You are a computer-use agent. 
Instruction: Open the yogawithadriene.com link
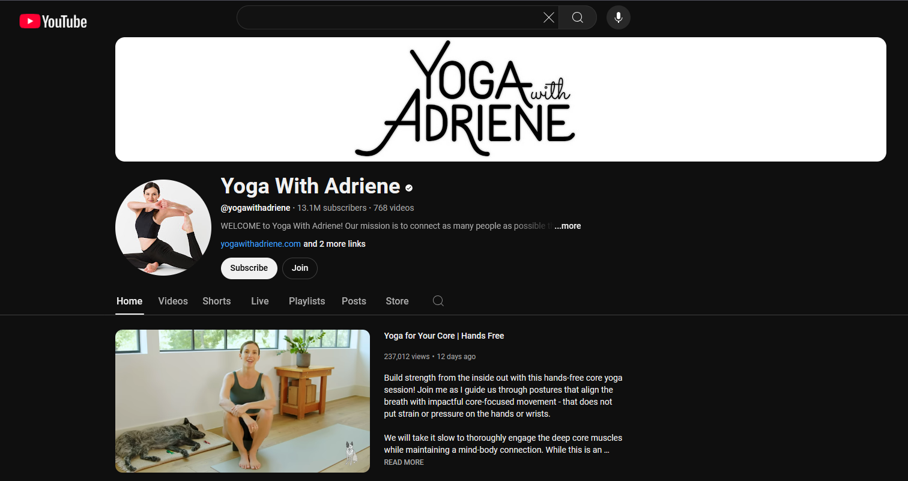pos(261,244)
